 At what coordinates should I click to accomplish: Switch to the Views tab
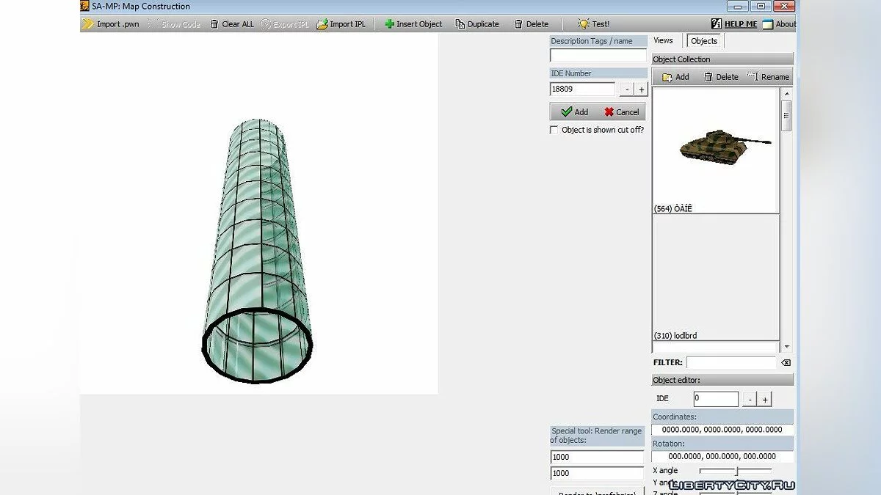tap(663, 41)
